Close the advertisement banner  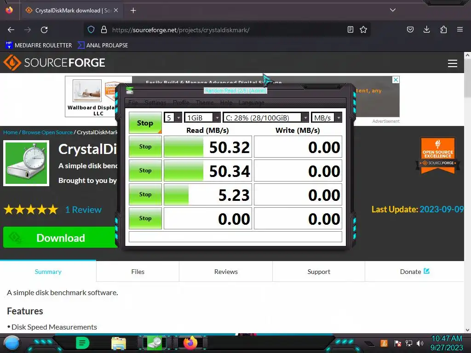(396, 80)
